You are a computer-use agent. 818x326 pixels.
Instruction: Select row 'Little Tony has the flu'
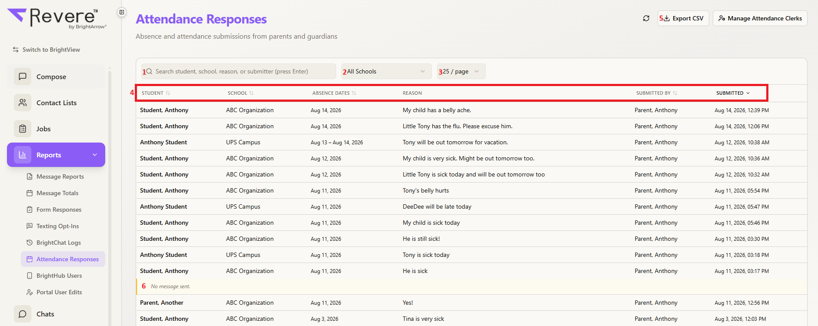pos(471,126)
